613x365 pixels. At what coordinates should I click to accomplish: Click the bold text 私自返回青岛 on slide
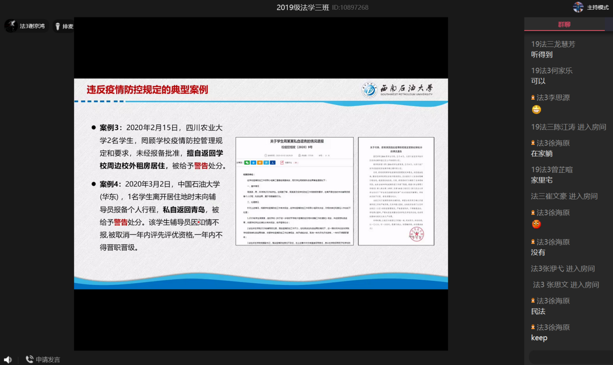(x=185, y=210)
